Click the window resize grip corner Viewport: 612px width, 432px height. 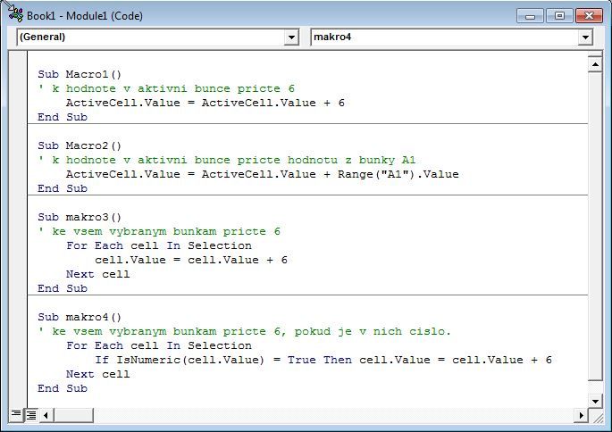pyautogui.click(x=598, y=417)
